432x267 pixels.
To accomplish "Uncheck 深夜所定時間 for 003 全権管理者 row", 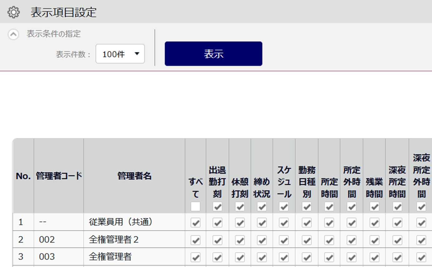I will tap(397, 257).
